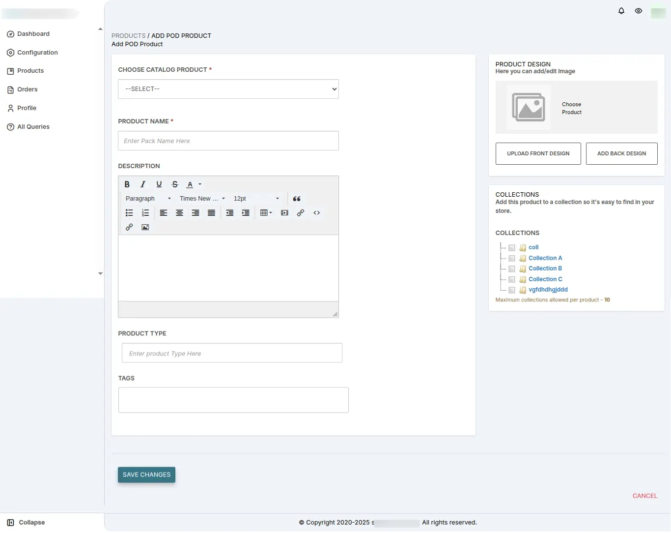Increase indent in the editor
671x533 pixels.
coord(246,213)
